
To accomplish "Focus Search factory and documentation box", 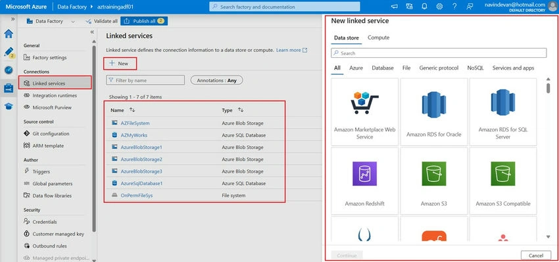I will [x=285, y=7].
